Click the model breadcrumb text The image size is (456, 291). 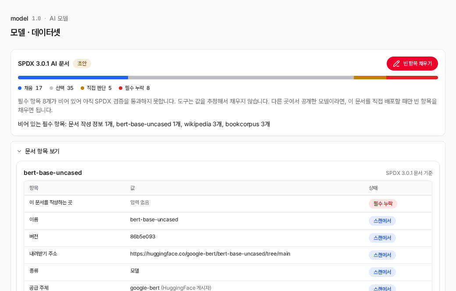point(19,18)
